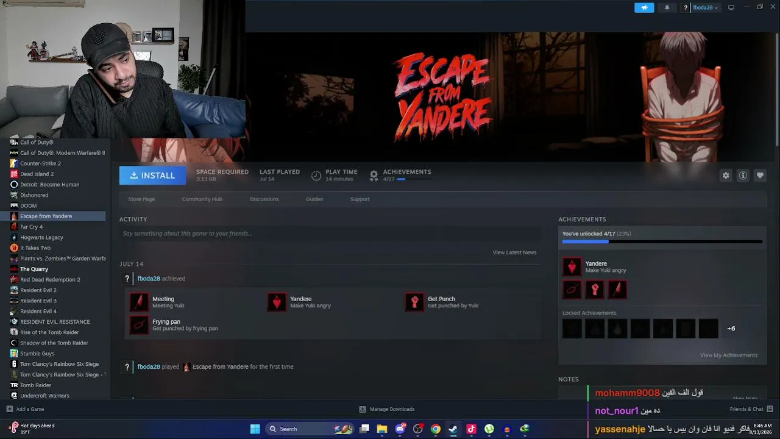The image size is (780, 439).
Task: Select Far Cry 4 in library
Action: 31,227
